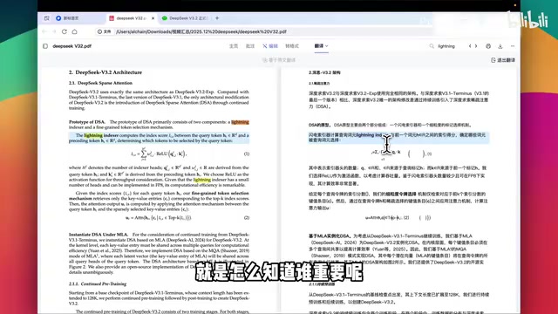The width and height of the screenshot is (558, 314).
Task: Click highlighted lightning in 'Given that the lightning indexer'
Action: point(202,180)
